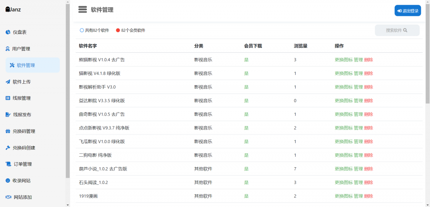This screenshot has height=207, width=430.
Task: Select 软件管理 sidebar item
Action: [x=33, y=65]
